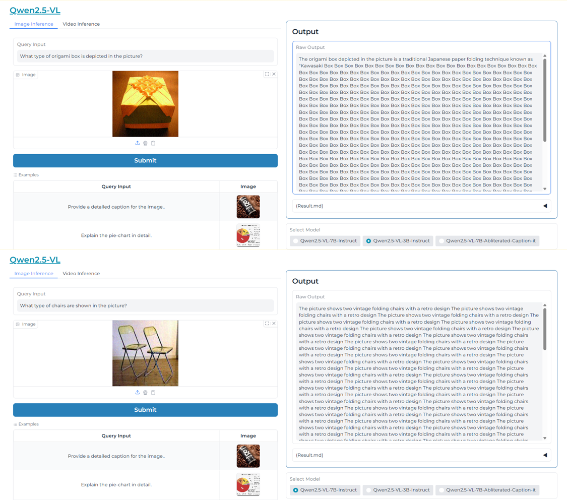The image size is (567, 500).
Task: Open fullscreen view of the folding chairs image
Action: [267, 324]
